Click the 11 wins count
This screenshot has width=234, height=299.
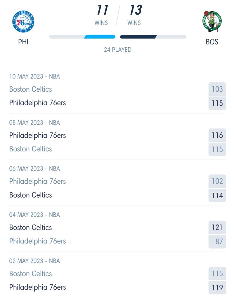pos(103,10)
